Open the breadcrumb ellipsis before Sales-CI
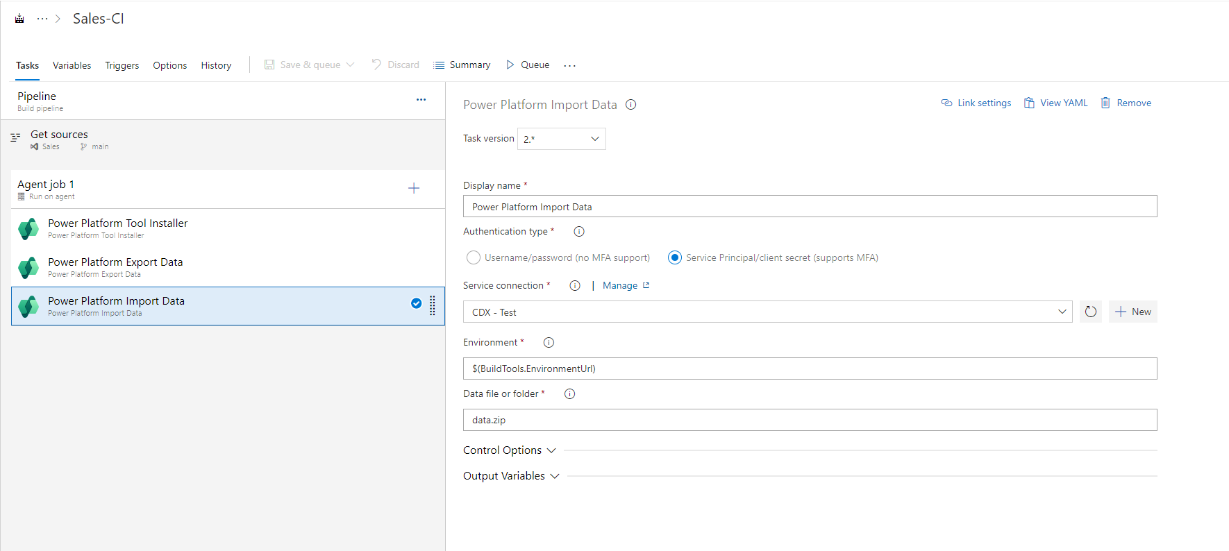The width and height of the screenshot is (1229, 551). [x=42, y=19]
